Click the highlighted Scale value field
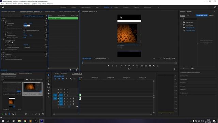Screen dimensions: 218x123 pyautogui.click(x=27, y=26)
